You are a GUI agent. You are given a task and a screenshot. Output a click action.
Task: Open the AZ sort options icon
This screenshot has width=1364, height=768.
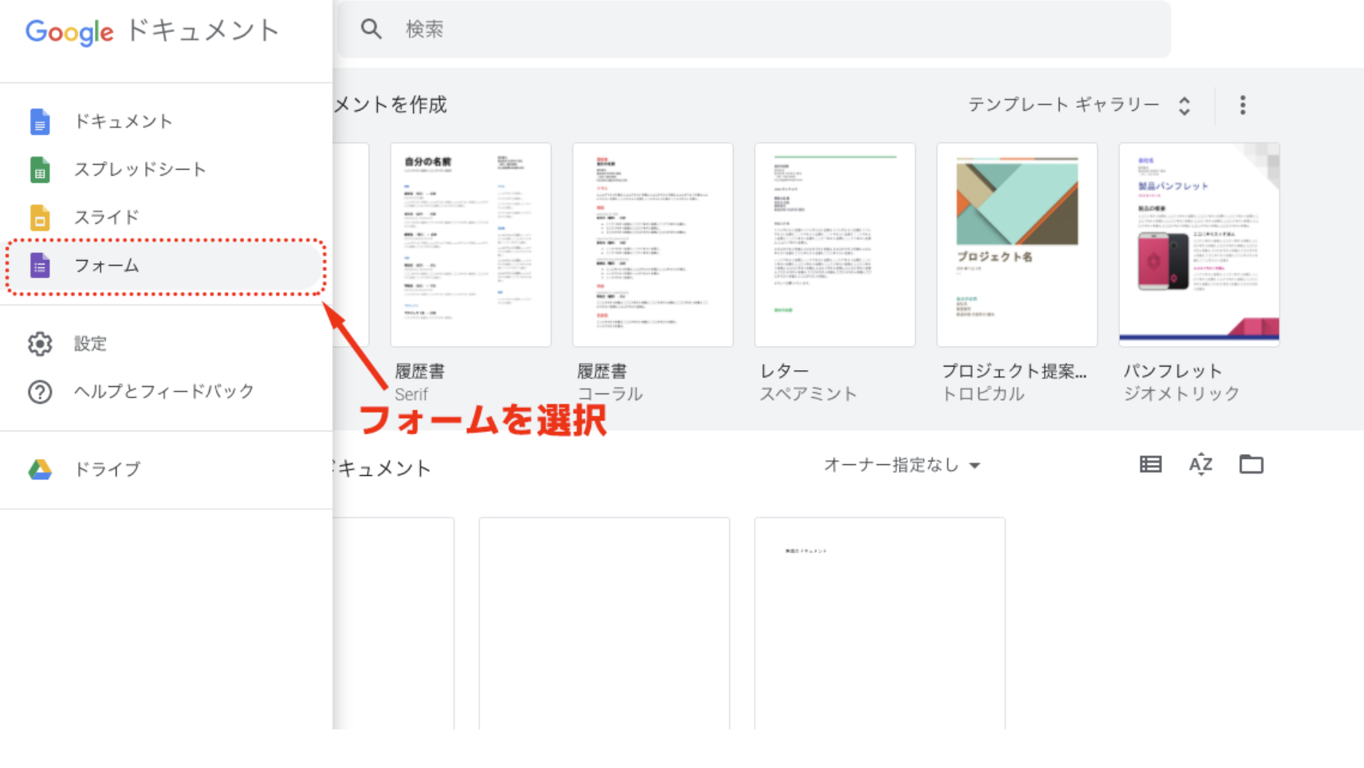1201,464
